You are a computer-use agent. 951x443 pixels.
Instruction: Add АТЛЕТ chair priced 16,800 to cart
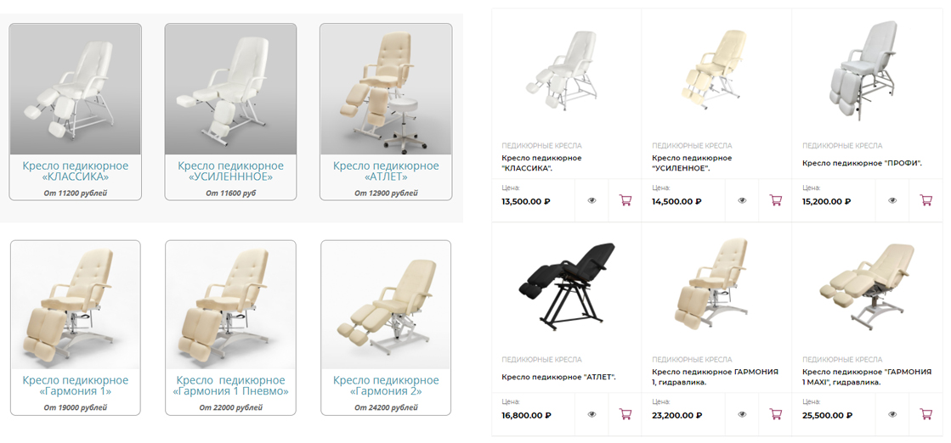[x=626, y=415]
